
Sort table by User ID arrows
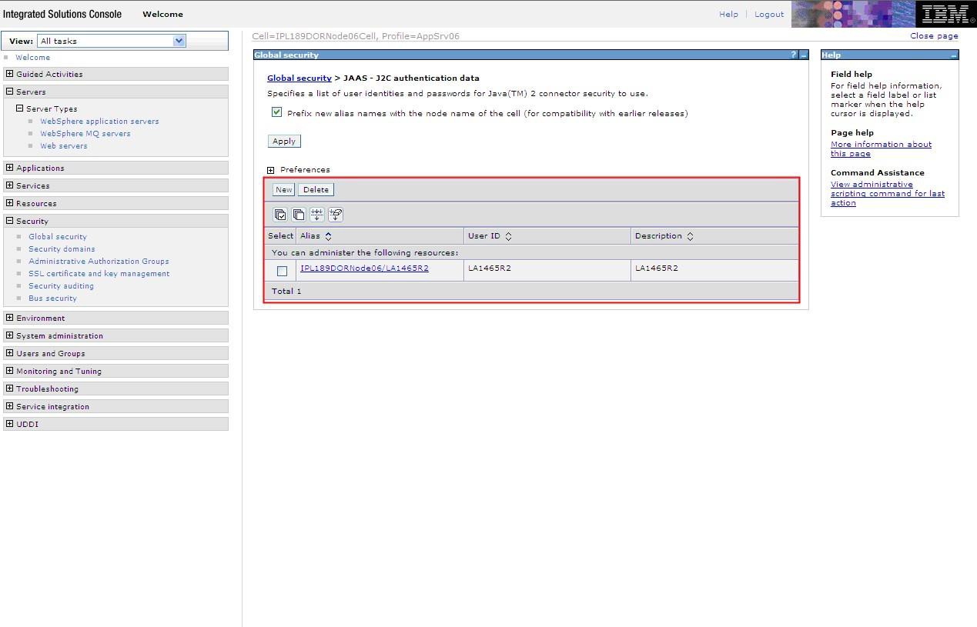tap(508, 236)
